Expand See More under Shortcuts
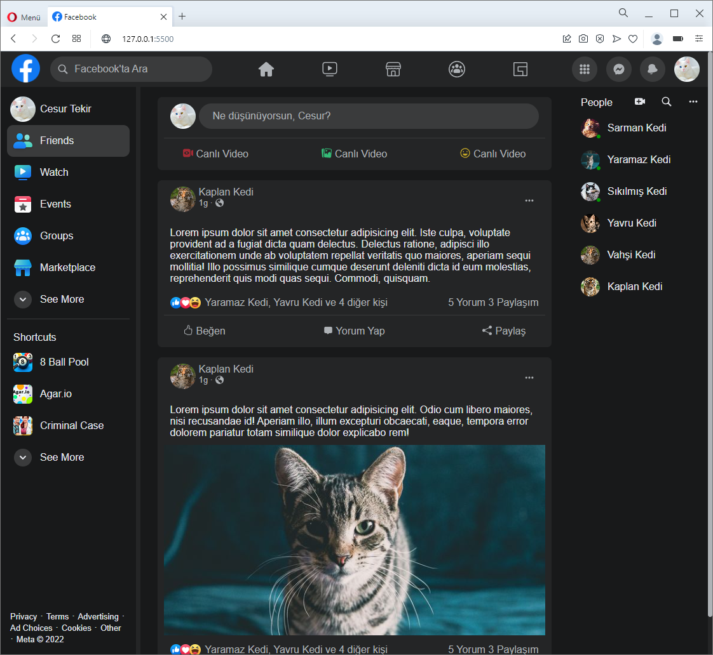Viewport: 713px width, 655px height. (62, 457)
